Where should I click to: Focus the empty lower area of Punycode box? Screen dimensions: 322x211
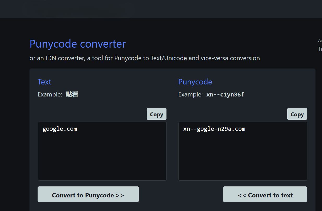243,159
